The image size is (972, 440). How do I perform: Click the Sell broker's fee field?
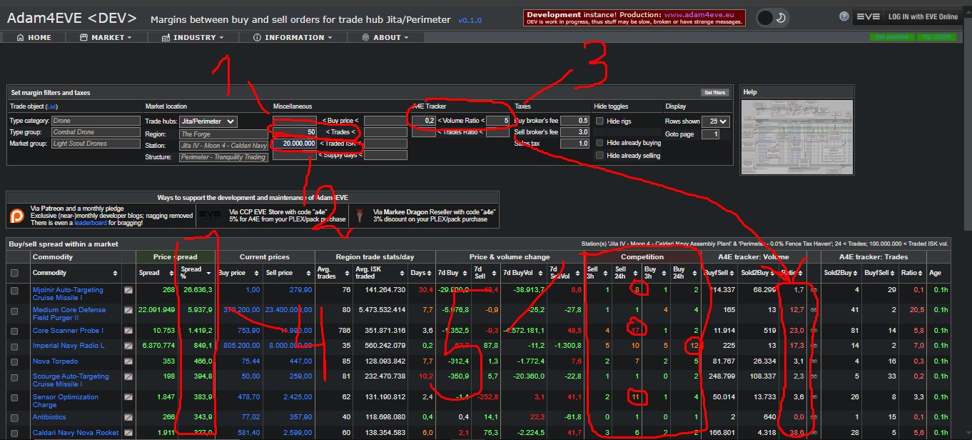(575, 132)
